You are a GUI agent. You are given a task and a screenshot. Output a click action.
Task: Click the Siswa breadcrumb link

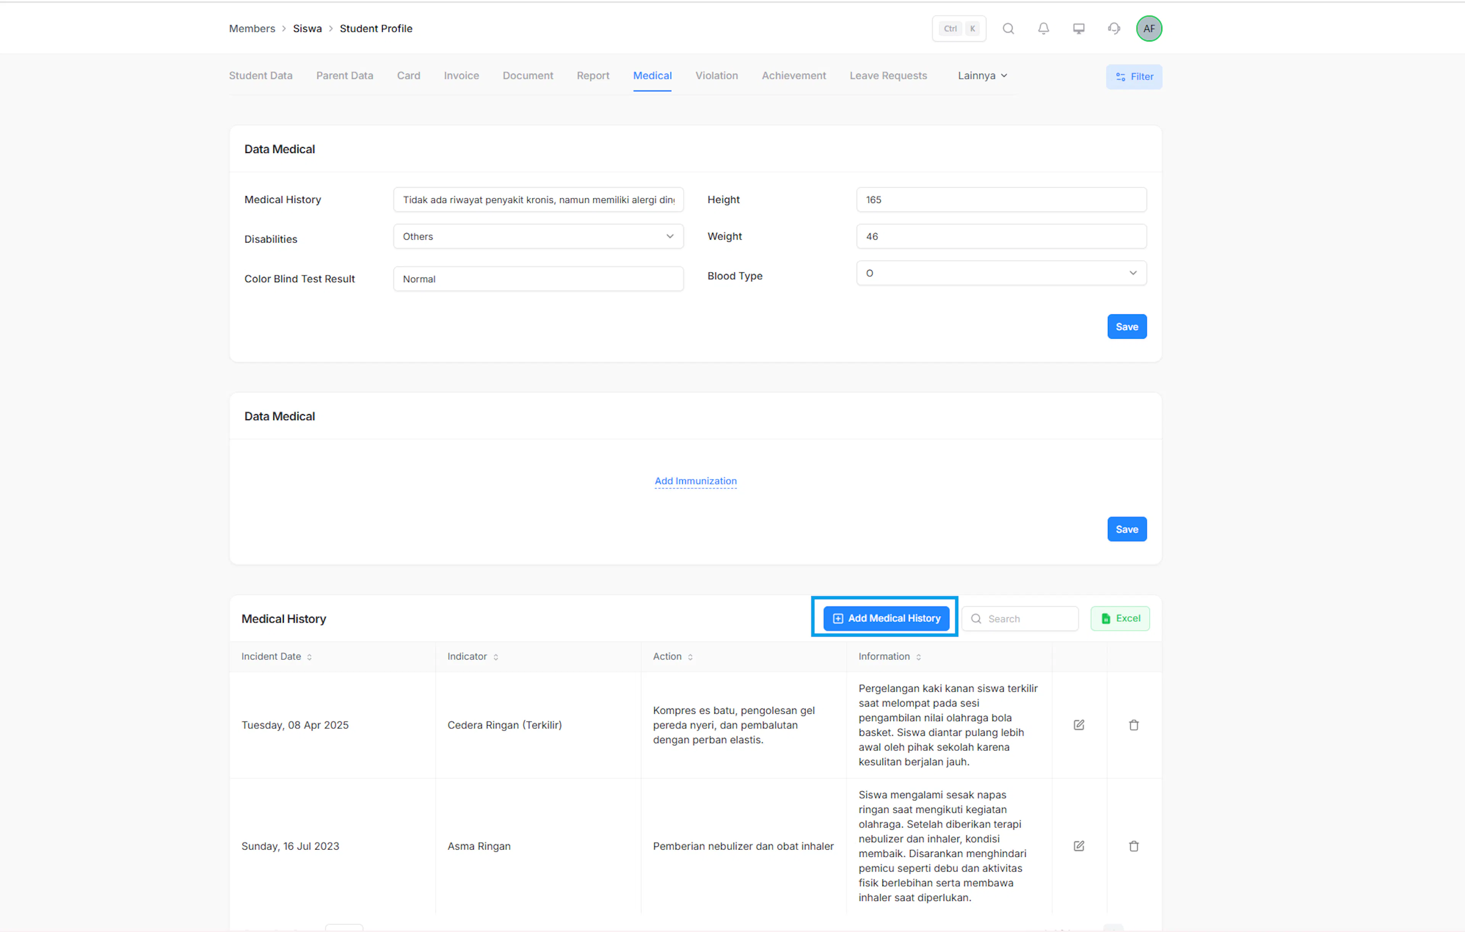pos(307,29)
